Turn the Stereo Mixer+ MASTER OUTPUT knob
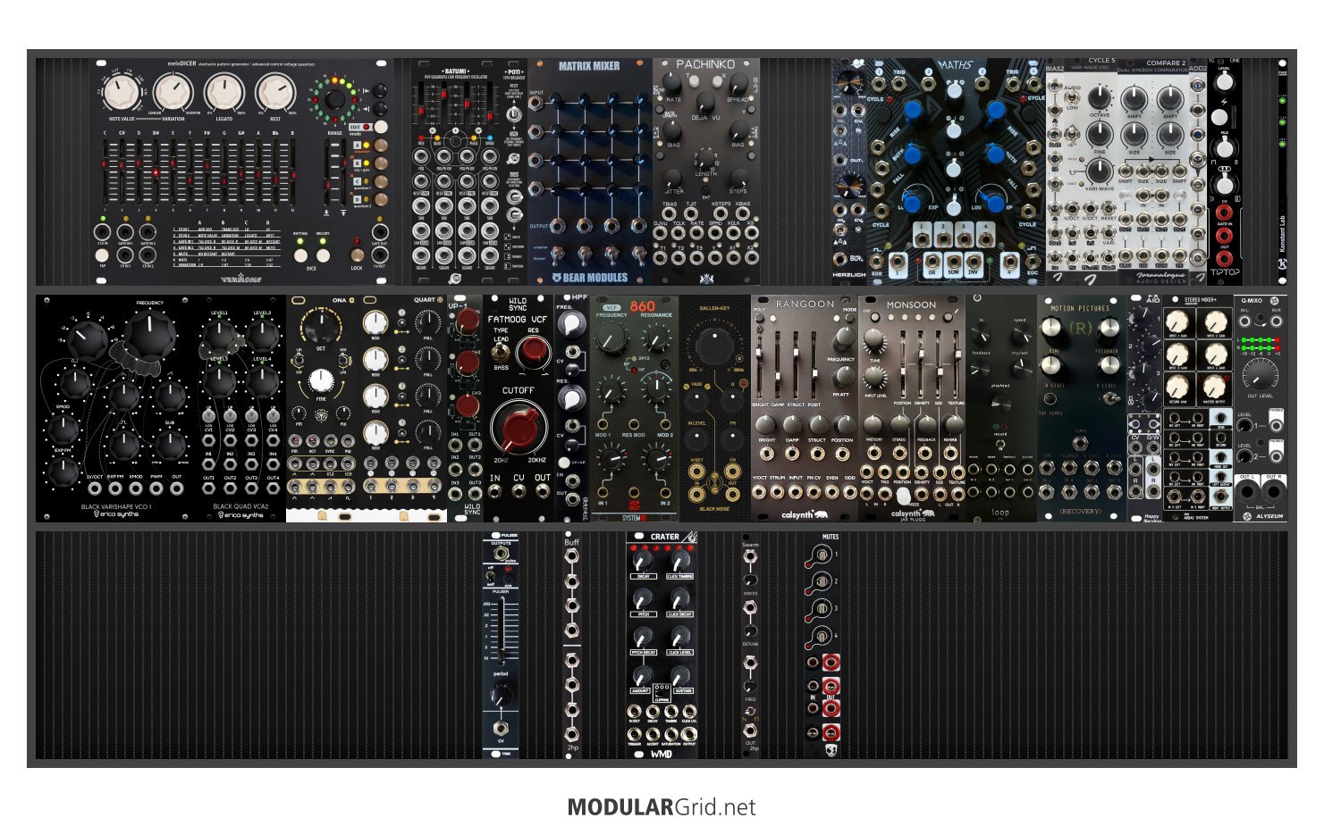Viewport: 1324px width, 826px height. pos(1214,386)
